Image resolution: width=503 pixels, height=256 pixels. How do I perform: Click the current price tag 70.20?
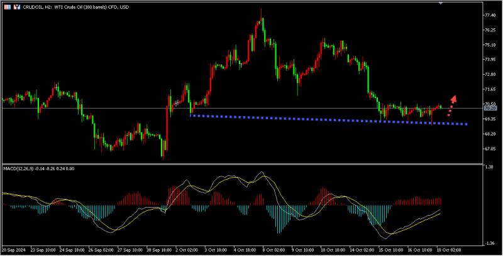[x=490, y=109]
